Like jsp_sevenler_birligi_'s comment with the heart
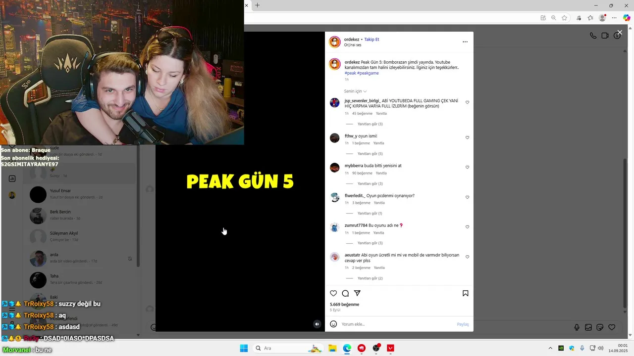Image resolution: width=634 pixels, height=356 pixels. [467, 102]
